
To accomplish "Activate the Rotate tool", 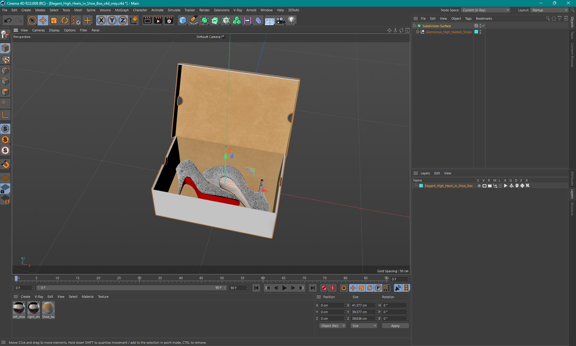I will tap(65, 21).
